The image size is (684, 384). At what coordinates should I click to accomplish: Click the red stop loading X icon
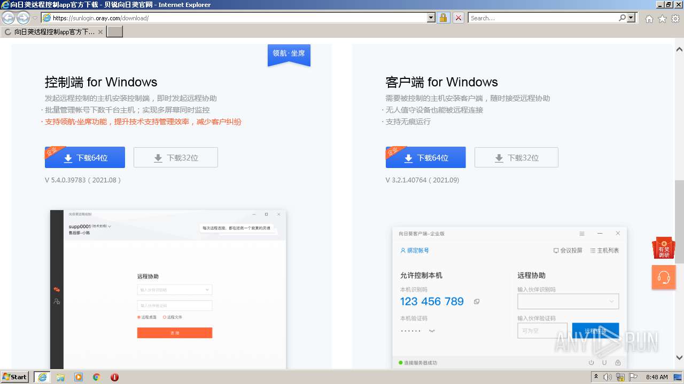[458, 18]
